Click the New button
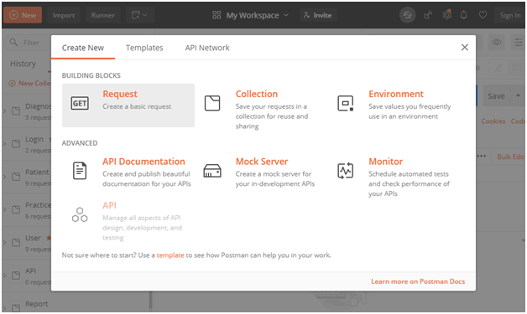The width and height of the screenshot is (527, 314). [23, 15]
